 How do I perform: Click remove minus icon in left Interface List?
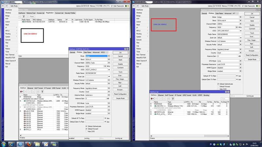26,91
